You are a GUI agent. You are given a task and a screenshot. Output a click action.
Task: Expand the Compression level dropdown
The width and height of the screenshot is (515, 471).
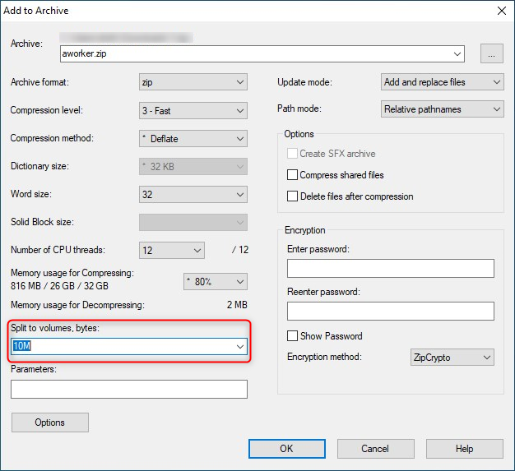point(193,110)
